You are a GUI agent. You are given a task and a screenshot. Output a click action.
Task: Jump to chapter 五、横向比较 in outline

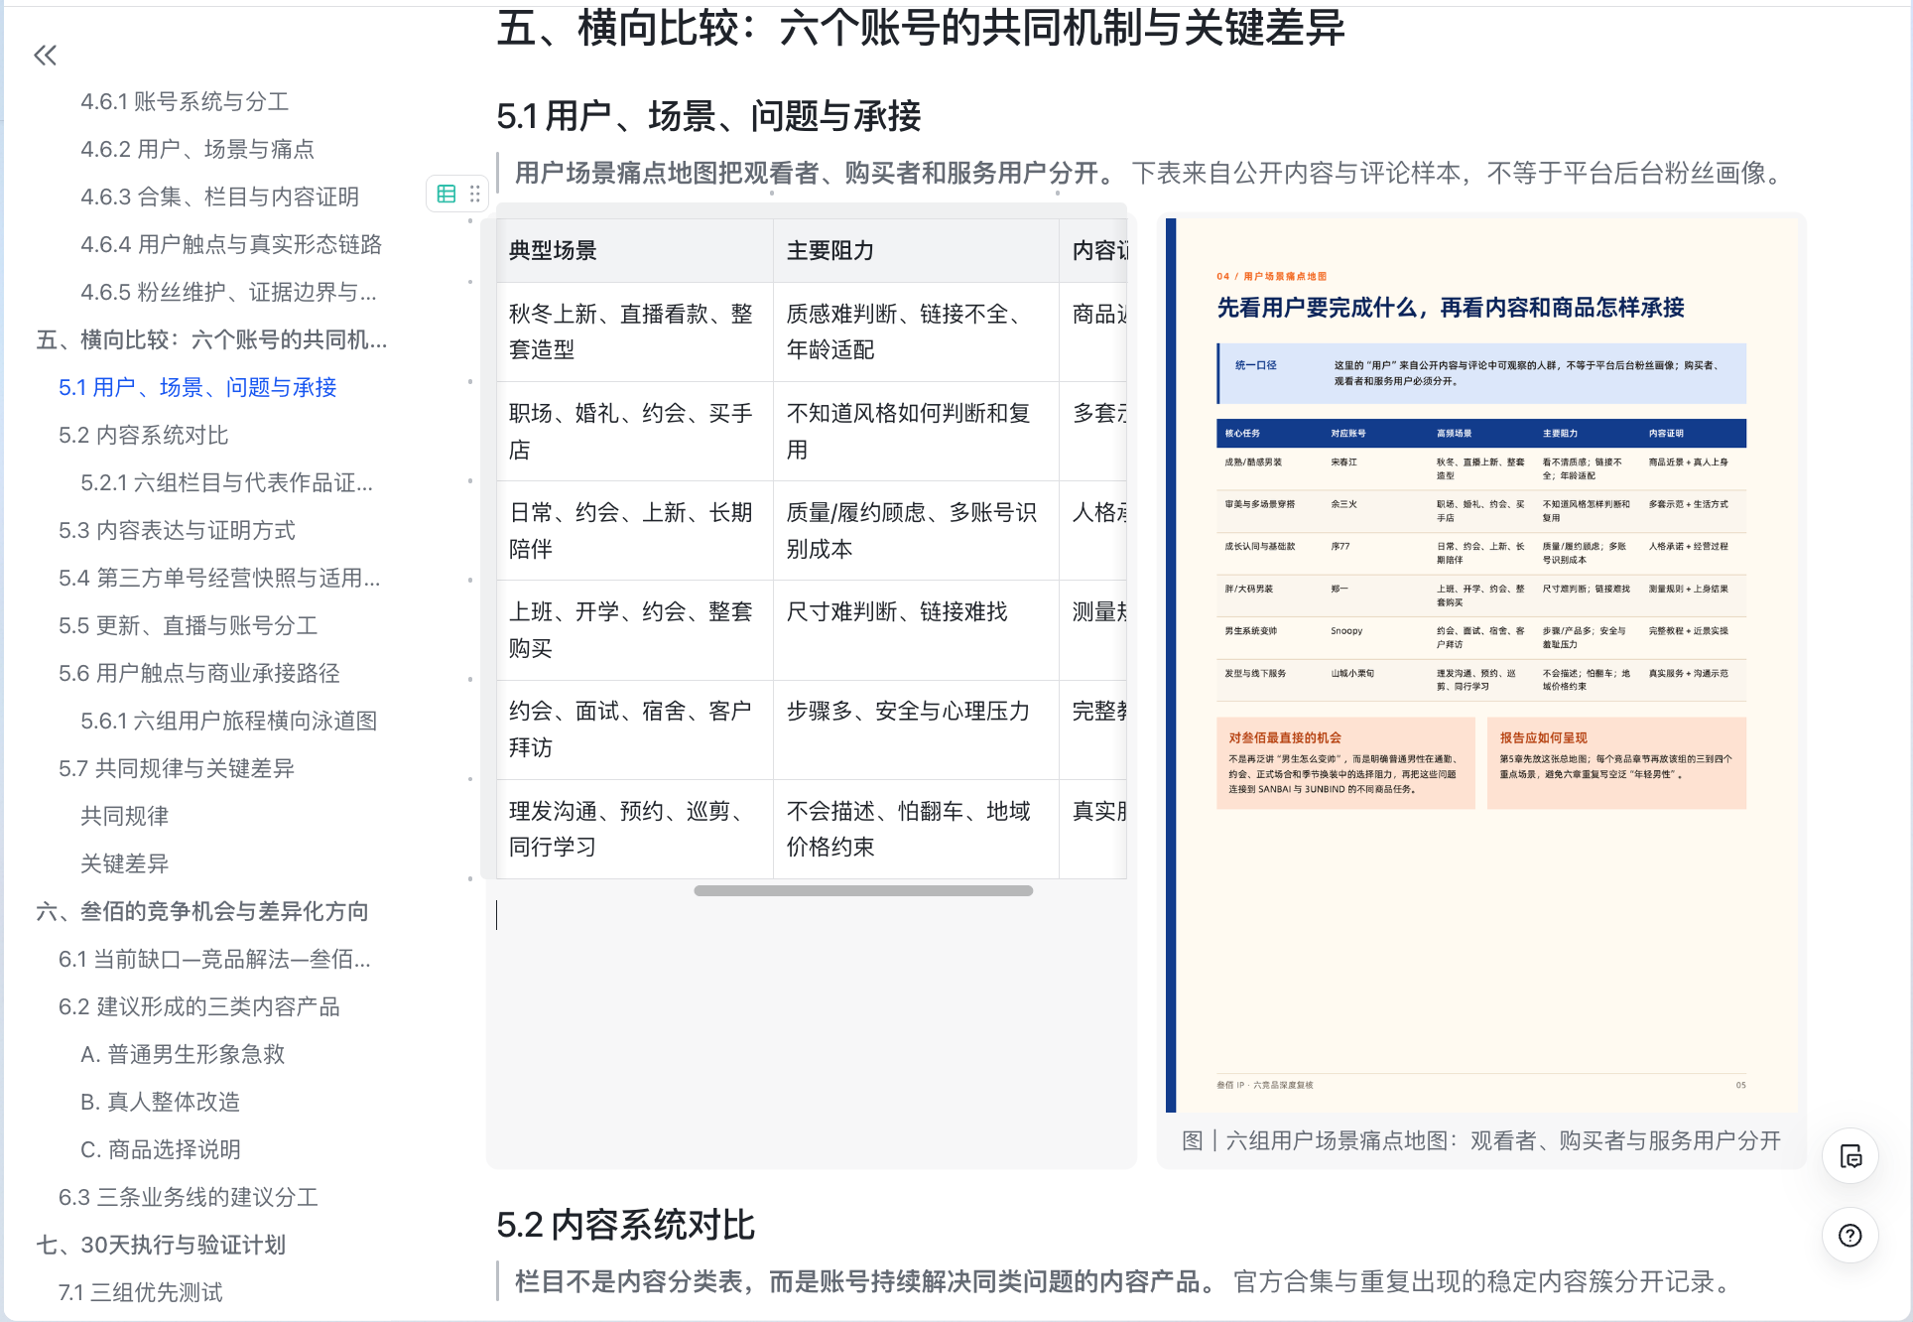(x=211, y=339)
